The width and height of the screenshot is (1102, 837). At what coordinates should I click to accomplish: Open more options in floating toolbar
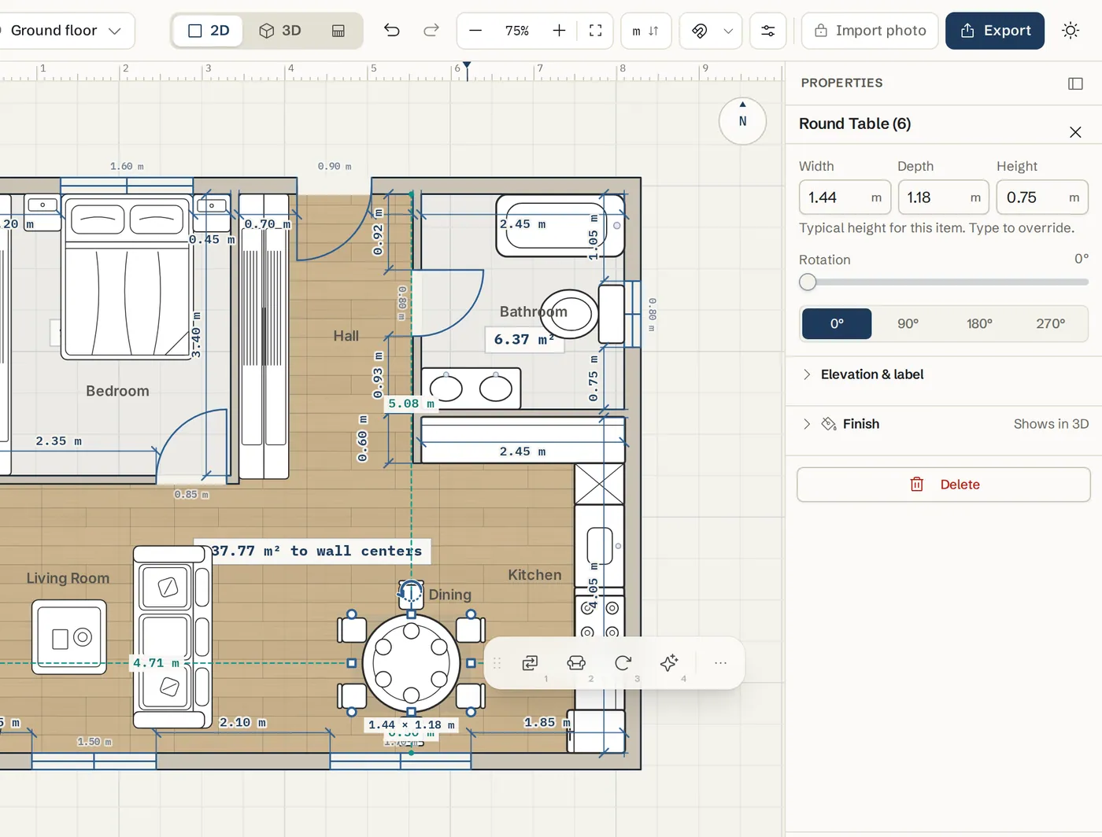720,663
